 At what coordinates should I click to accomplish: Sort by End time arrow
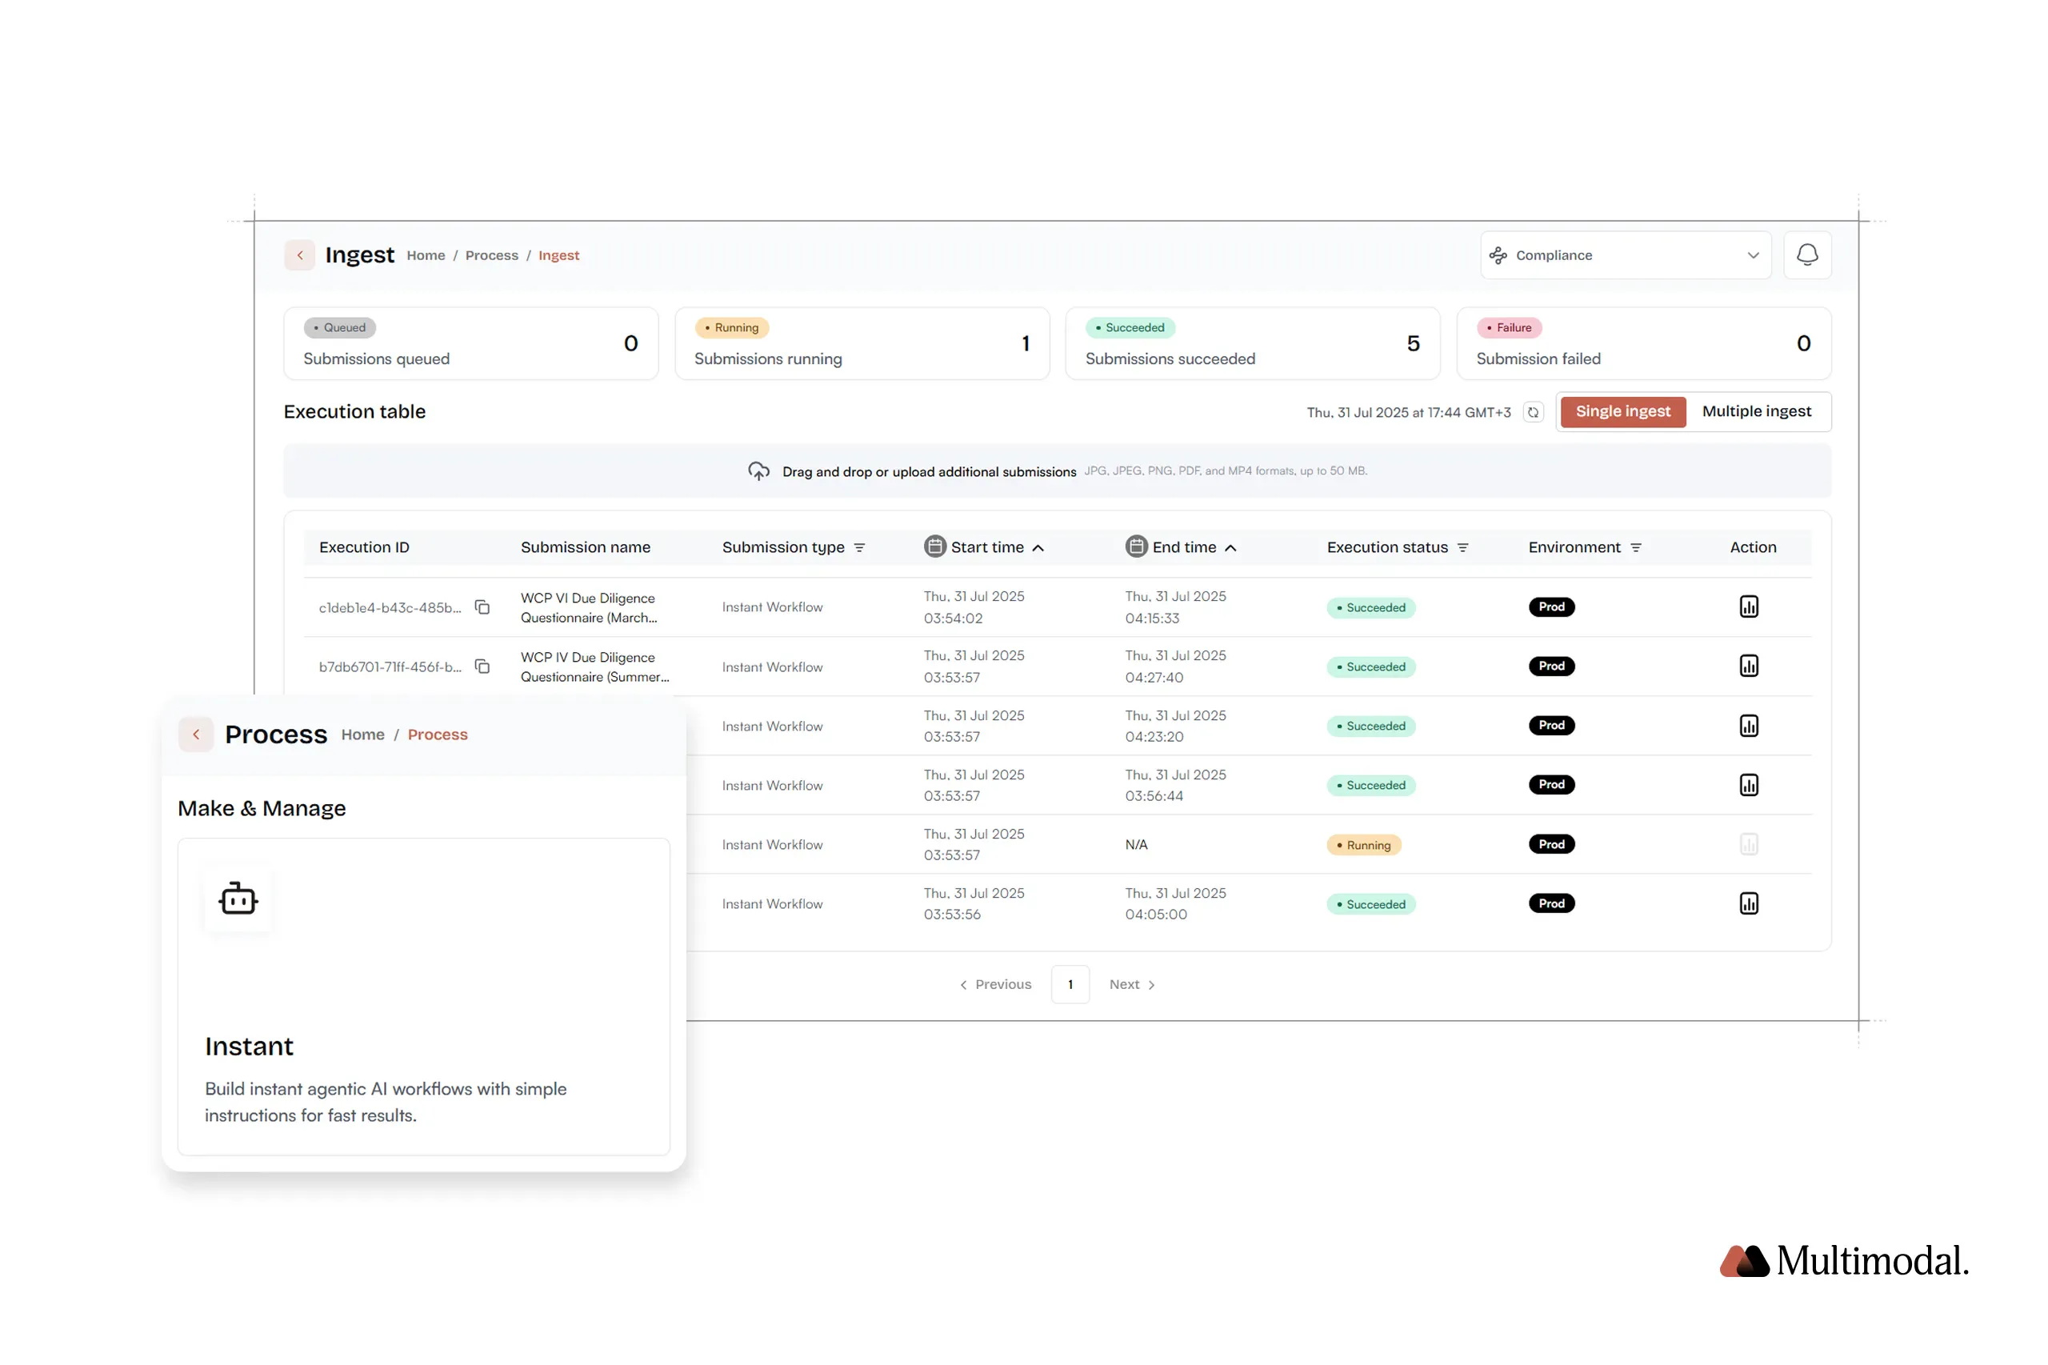click(1230, 547)
